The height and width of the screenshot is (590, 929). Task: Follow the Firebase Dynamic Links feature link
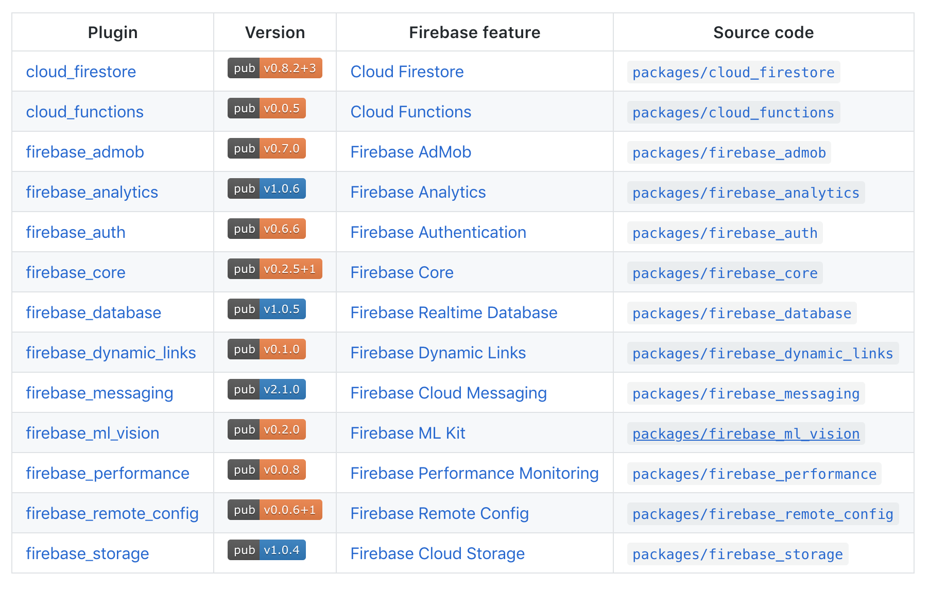pos(438,353)
